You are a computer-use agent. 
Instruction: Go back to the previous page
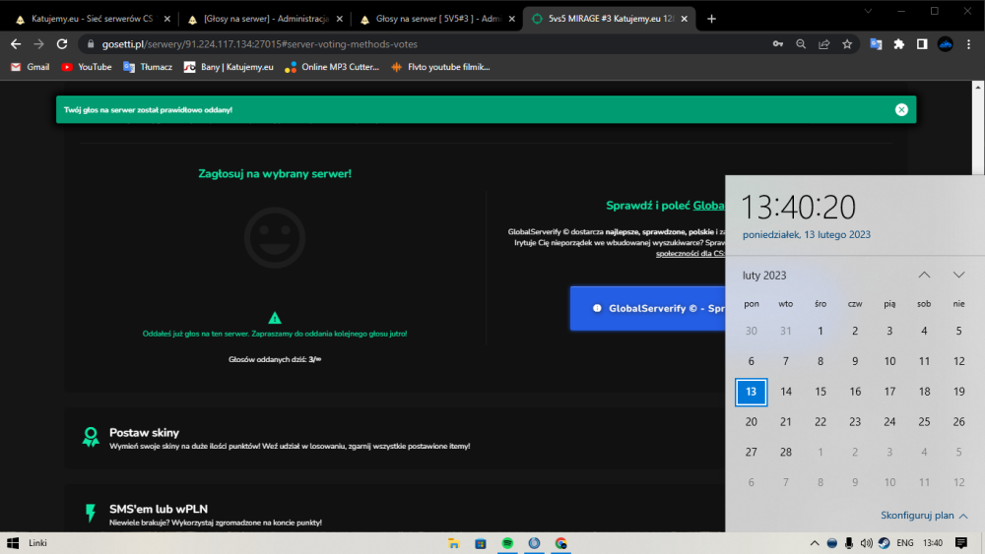pyautogui.click(x=16, y=44)
